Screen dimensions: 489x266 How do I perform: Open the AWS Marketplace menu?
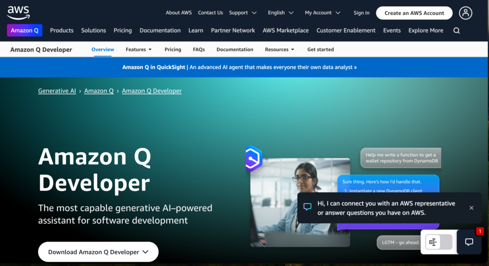[286, 31]
